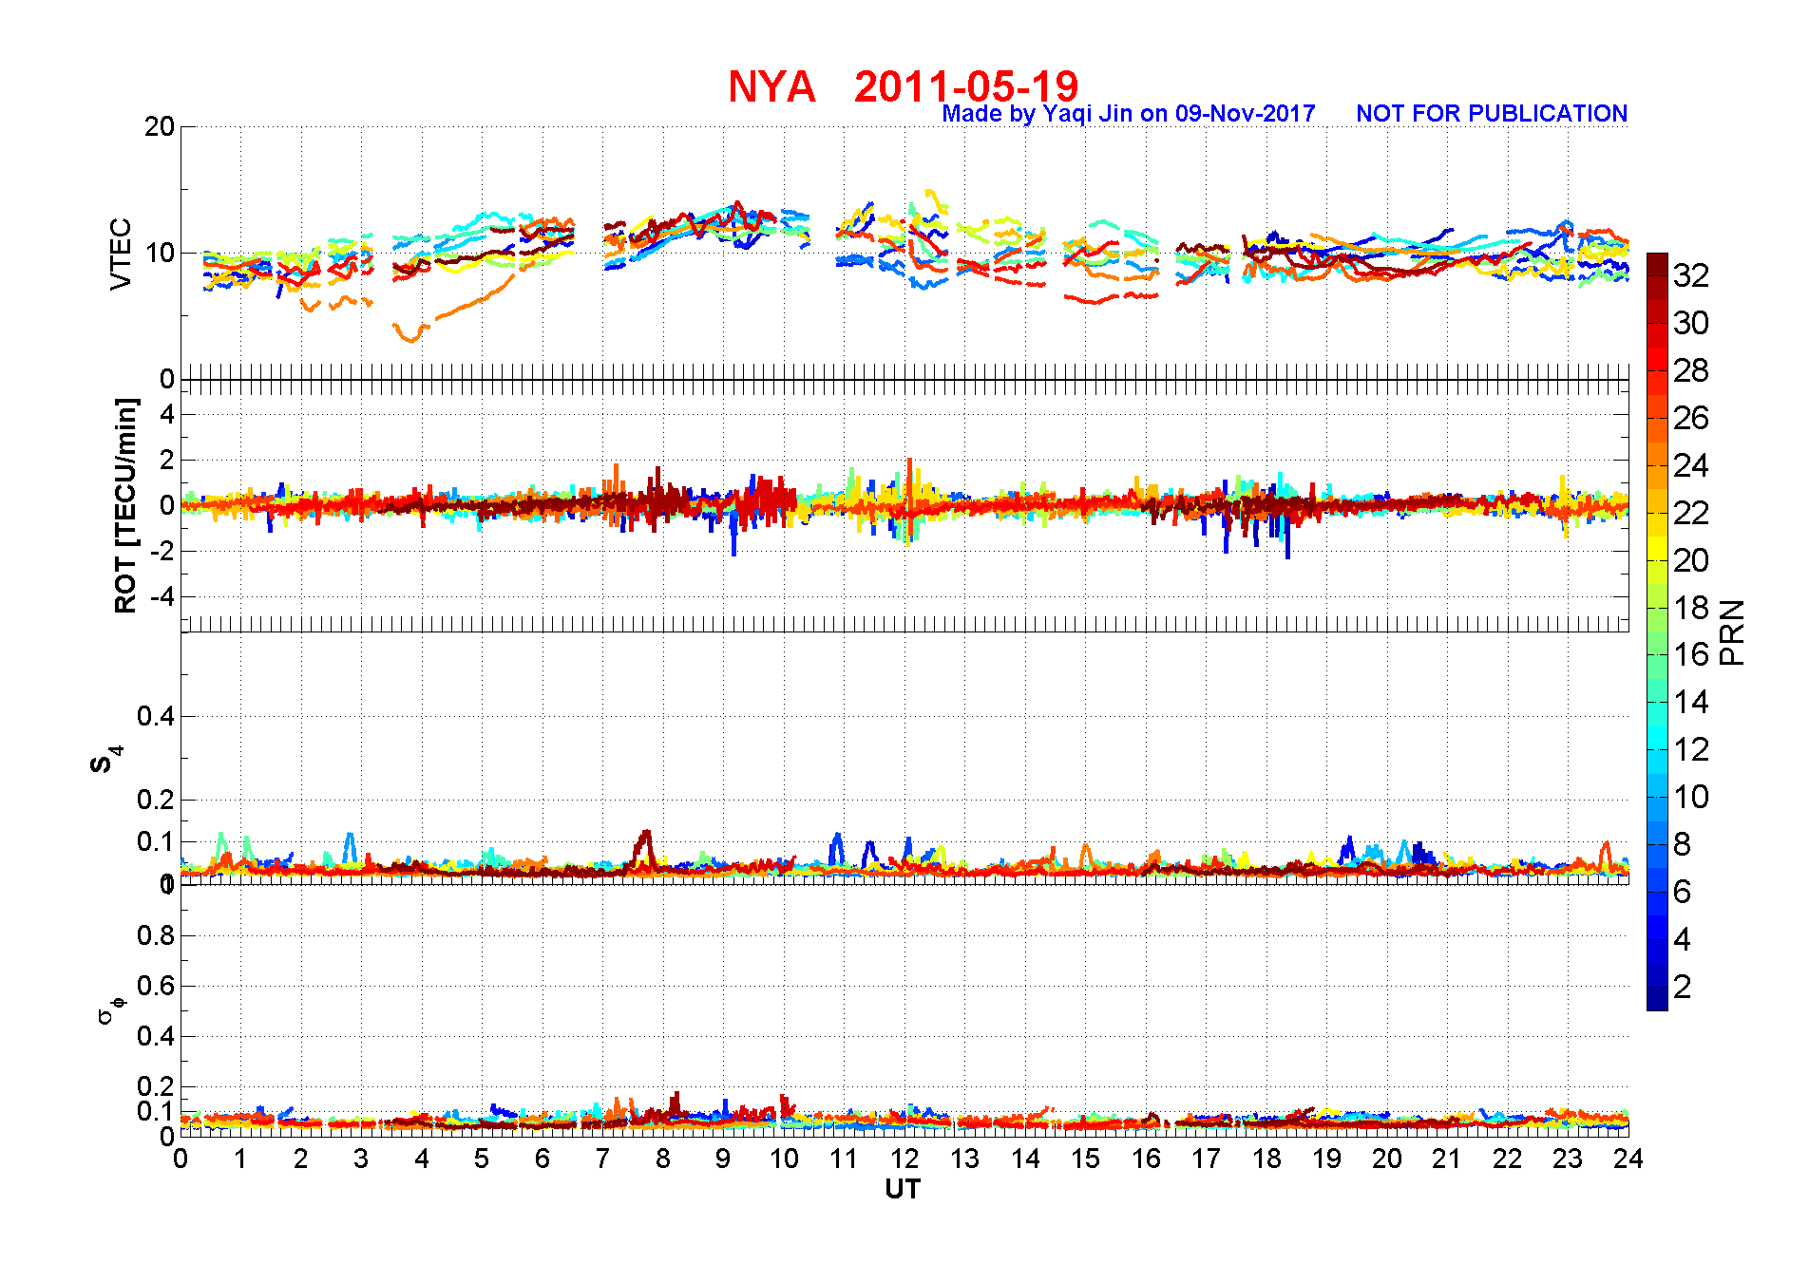Click the dark red top of the colorbar
Screen dimensions: 1809x1263
pyautogui.click(x=1657, y=264)
